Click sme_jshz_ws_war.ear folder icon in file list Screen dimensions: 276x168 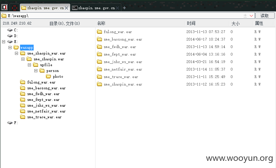point(100,62)
